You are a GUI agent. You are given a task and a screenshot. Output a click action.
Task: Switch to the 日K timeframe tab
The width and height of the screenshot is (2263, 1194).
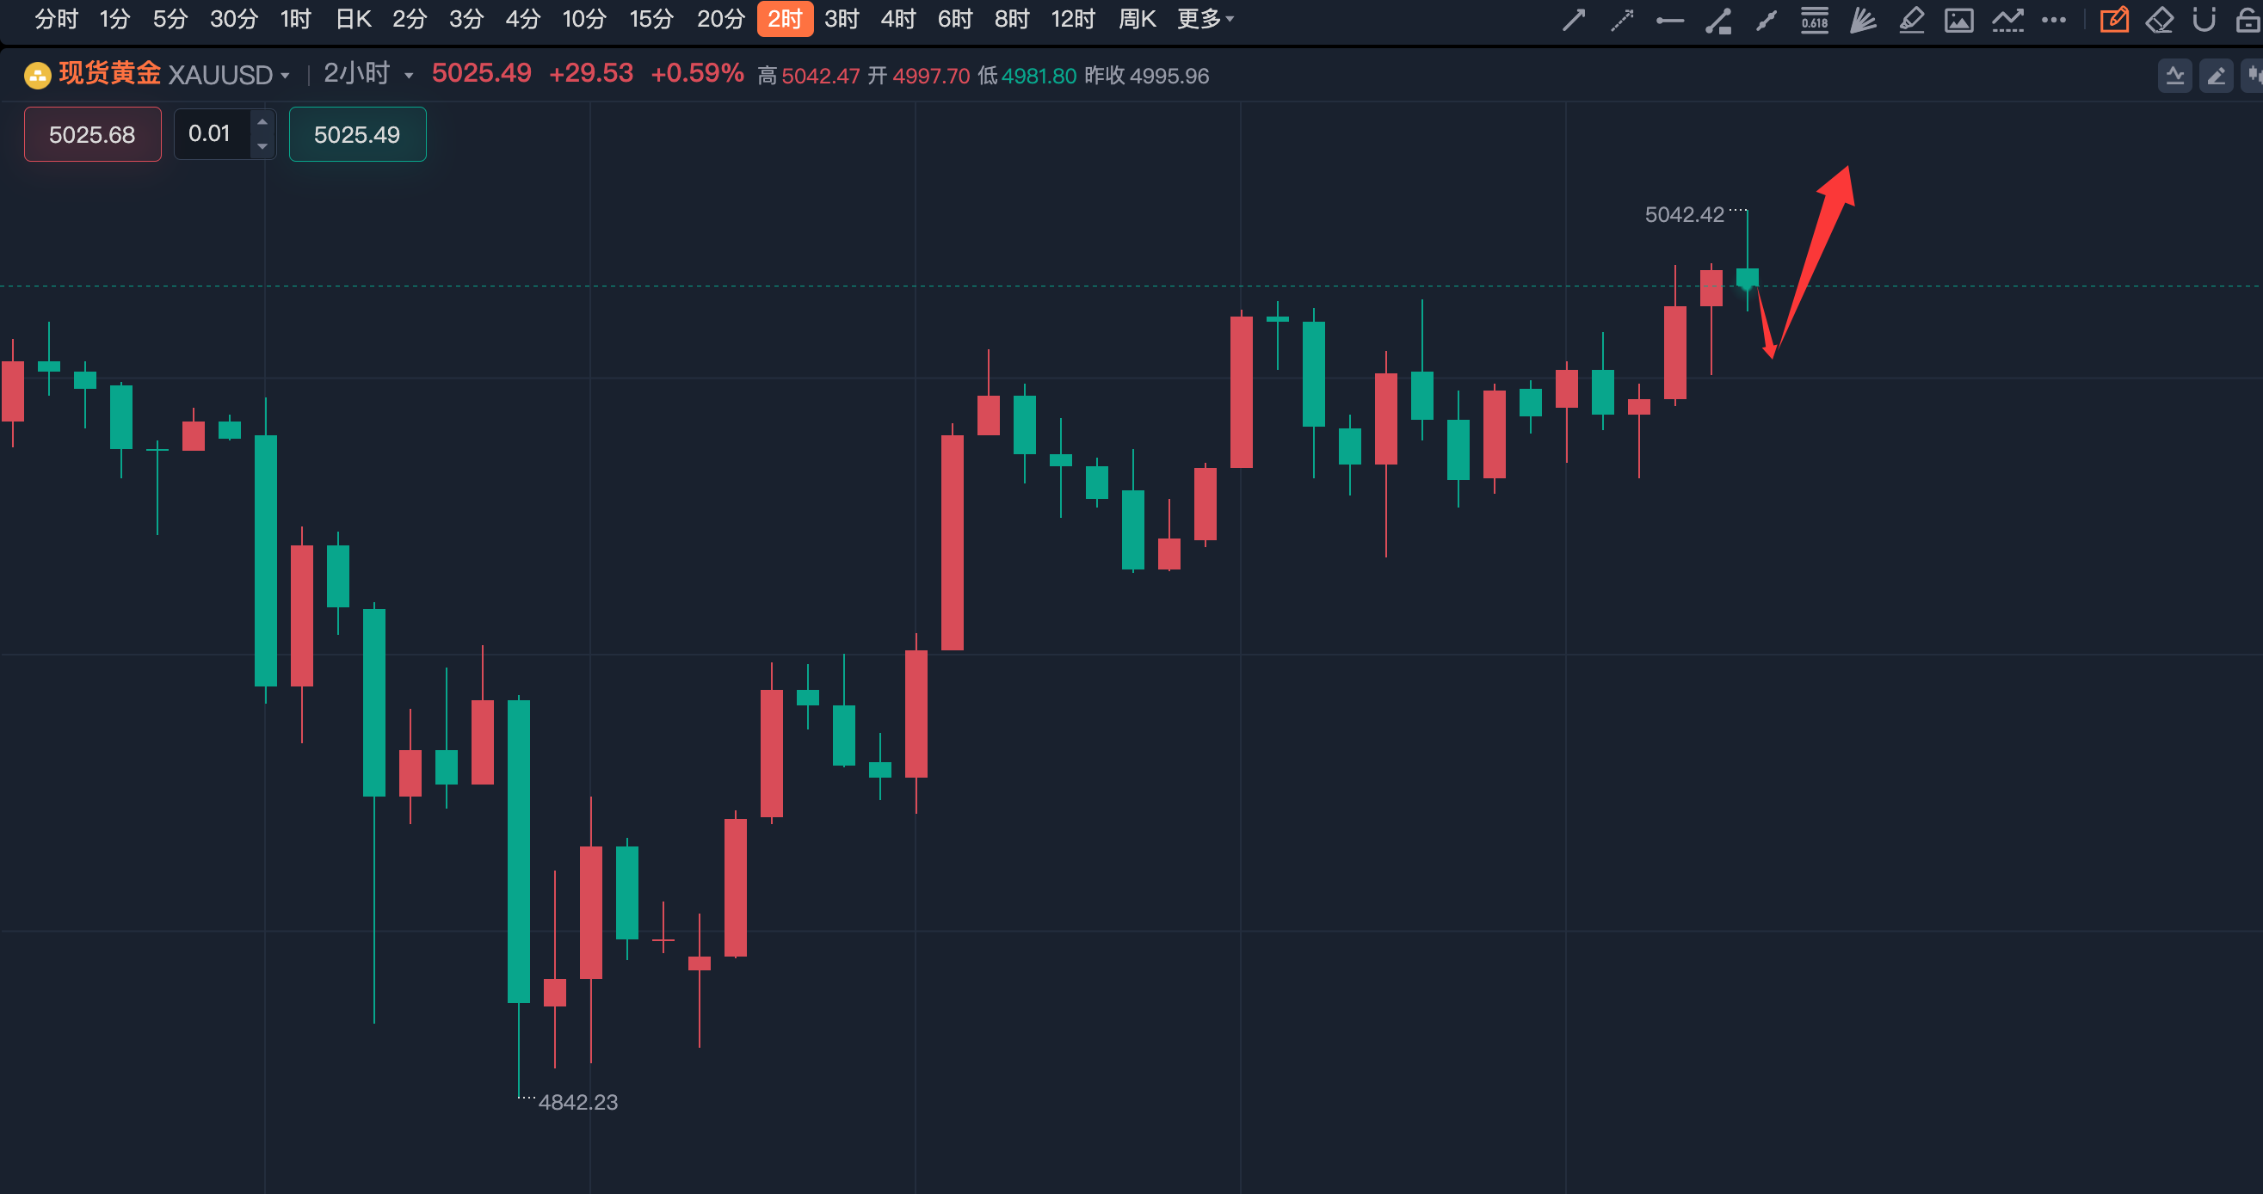tap(353, 18)
